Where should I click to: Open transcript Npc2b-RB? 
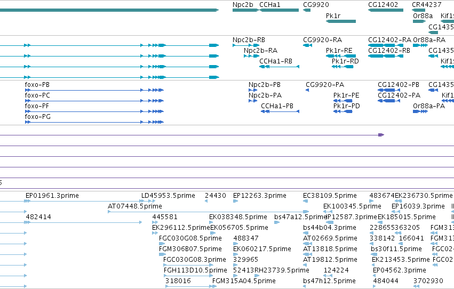coord(249,40)
